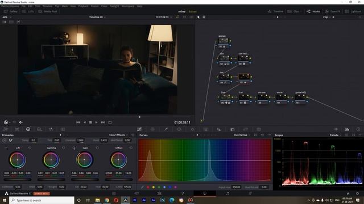
Task: Open the Camera Raw palette
Action: (x=6, y=129)
